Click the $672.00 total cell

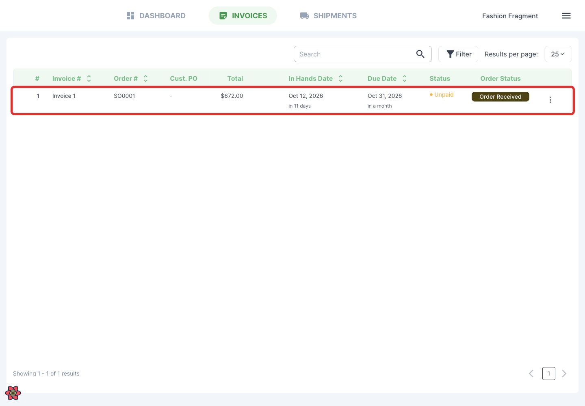coord(232,96)
